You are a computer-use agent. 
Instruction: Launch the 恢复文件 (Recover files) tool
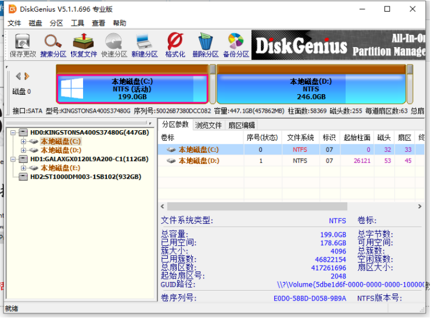[x=84, y=45]
